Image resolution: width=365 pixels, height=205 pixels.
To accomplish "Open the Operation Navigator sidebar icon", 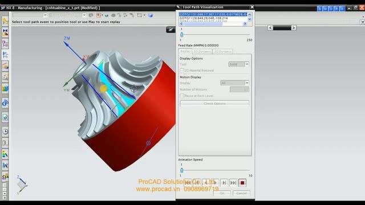I will tap(5, 55).
